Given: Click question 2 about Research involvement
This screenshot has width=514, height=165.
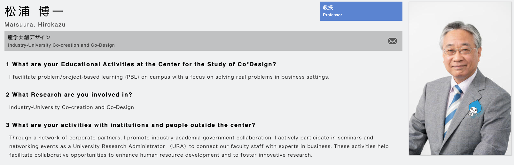Looking at the screenshot, I should (x=69, y=95).
